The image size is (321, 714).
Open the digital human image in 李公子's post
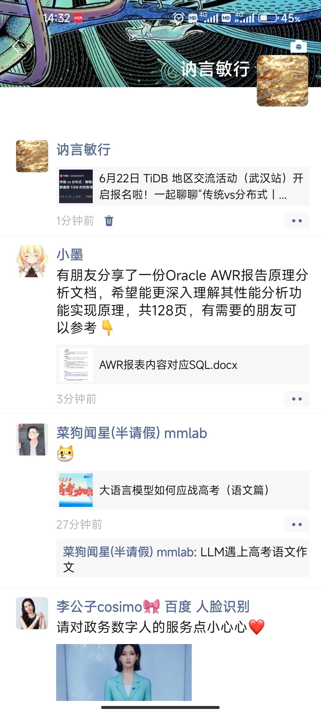point(124,672)
